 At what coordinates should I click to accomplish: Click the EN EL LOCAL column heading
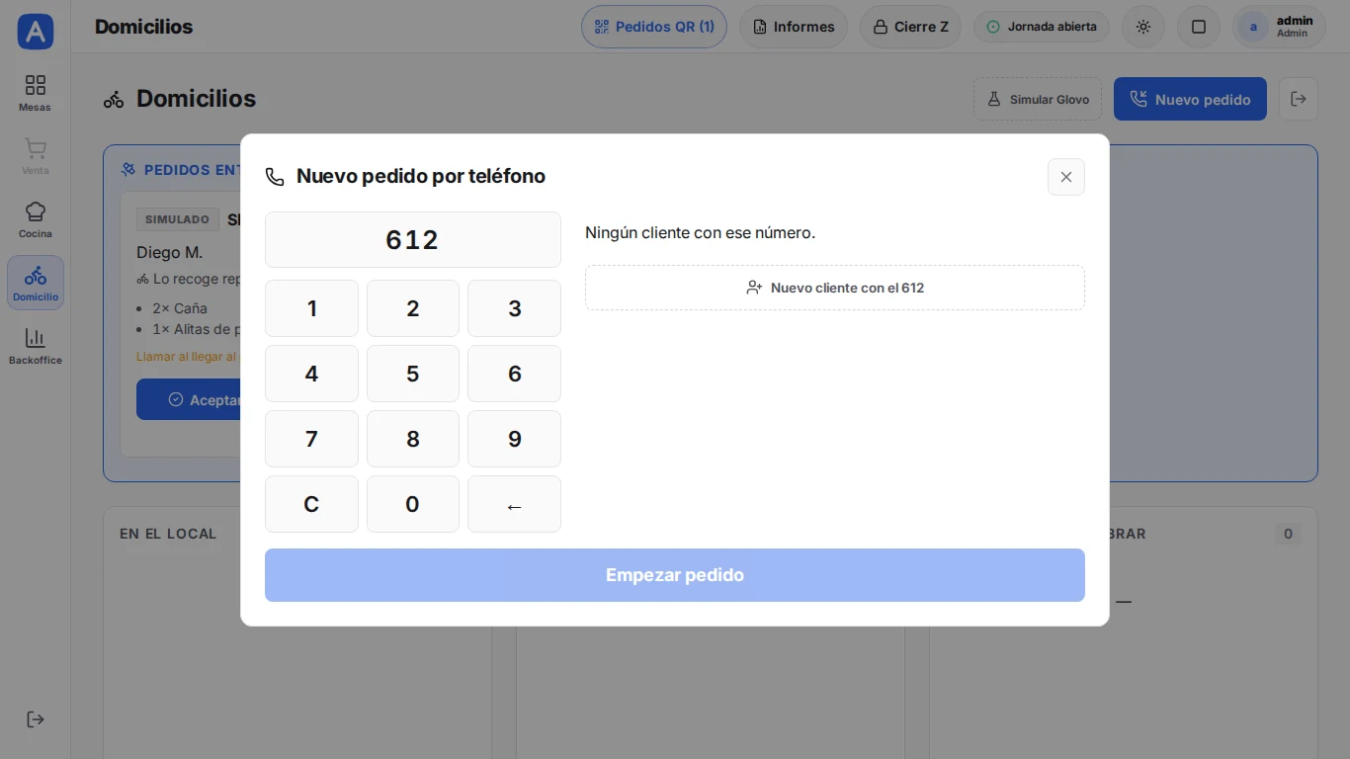(168, 534)
